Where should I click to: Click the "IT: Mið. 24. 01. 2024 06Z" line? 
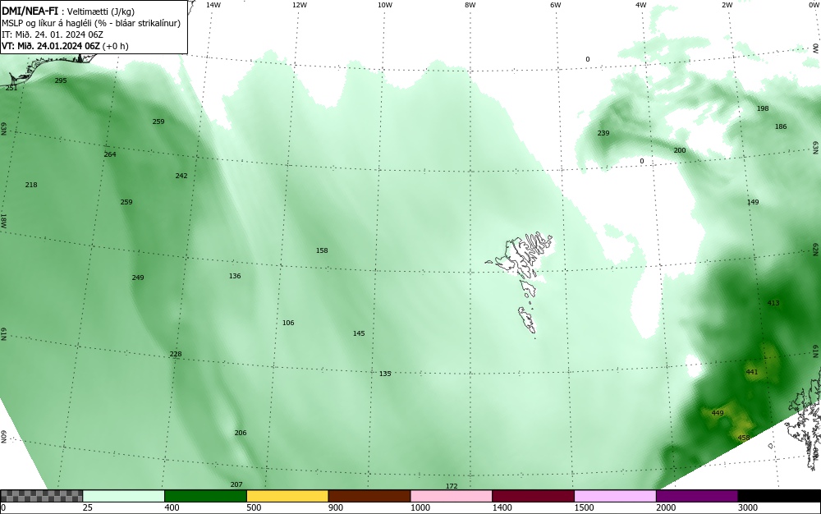[53, 34]
